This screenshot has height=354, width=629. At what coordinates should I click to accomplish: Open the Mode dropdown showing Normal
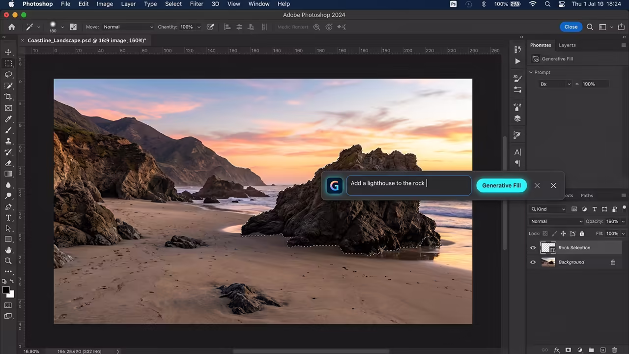(x=128, y=27)
